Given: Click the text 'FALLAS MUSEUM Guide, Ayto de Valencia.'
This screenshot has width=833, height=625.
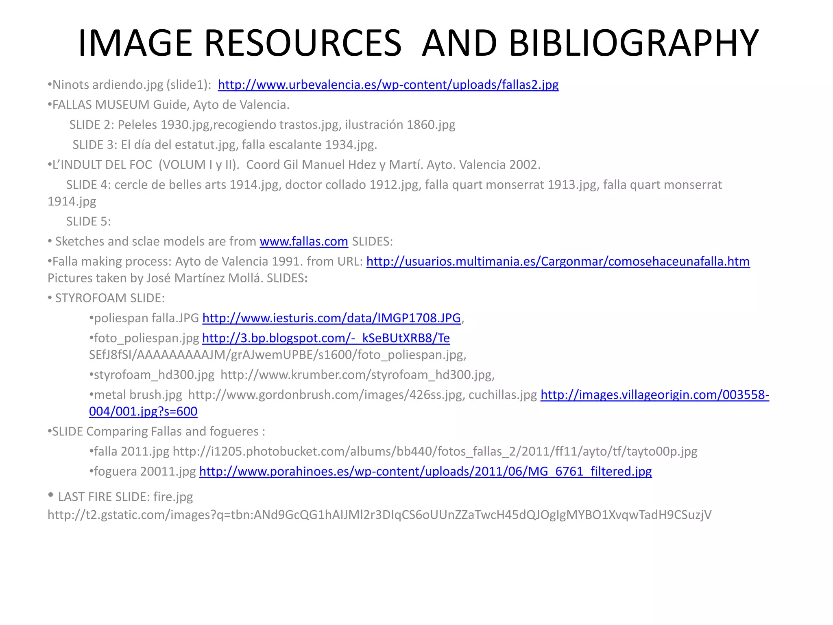Looking at the screenshot, I should pyautogui.click(x=171, y=105).
